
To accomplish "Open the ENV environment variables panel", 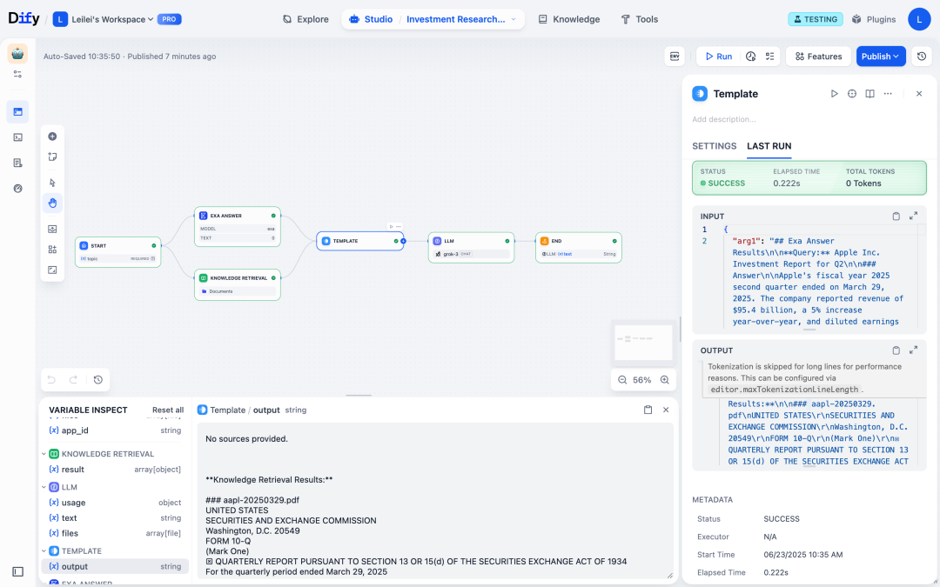I will 675,56.
